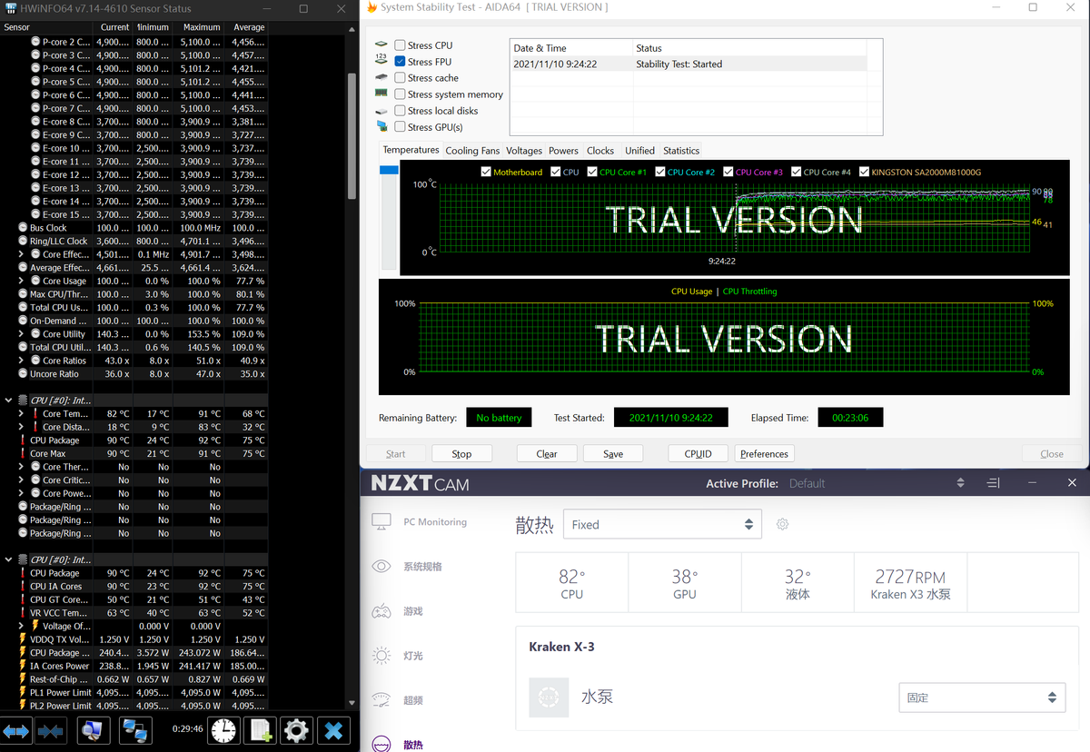Viewport: 1090px width, 752px height.
Task: Open HWiNFO sensor settings gear
Action: (x=296, y=730)
